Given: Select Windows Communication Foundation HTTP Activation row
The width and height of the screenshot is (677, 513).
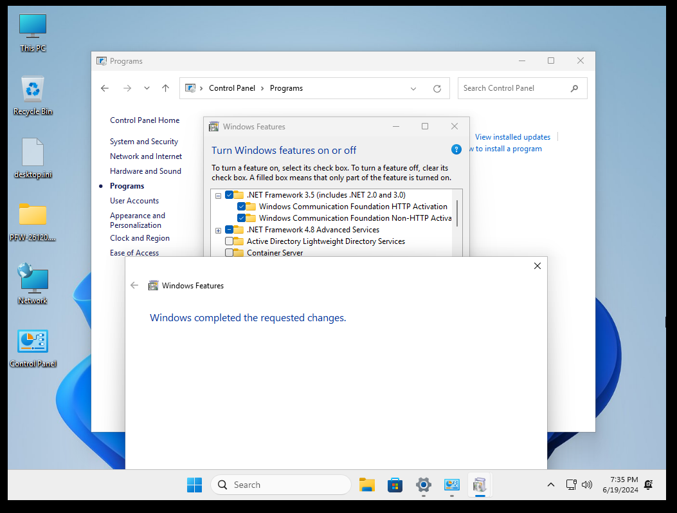Looking at the screenshot, I should coord(353,207).
